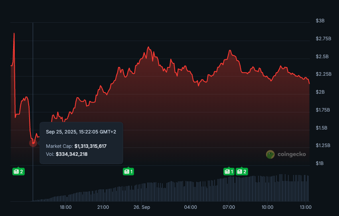Open the last news marker labeled 2
The image size is (339, 216).
(242, 172)
